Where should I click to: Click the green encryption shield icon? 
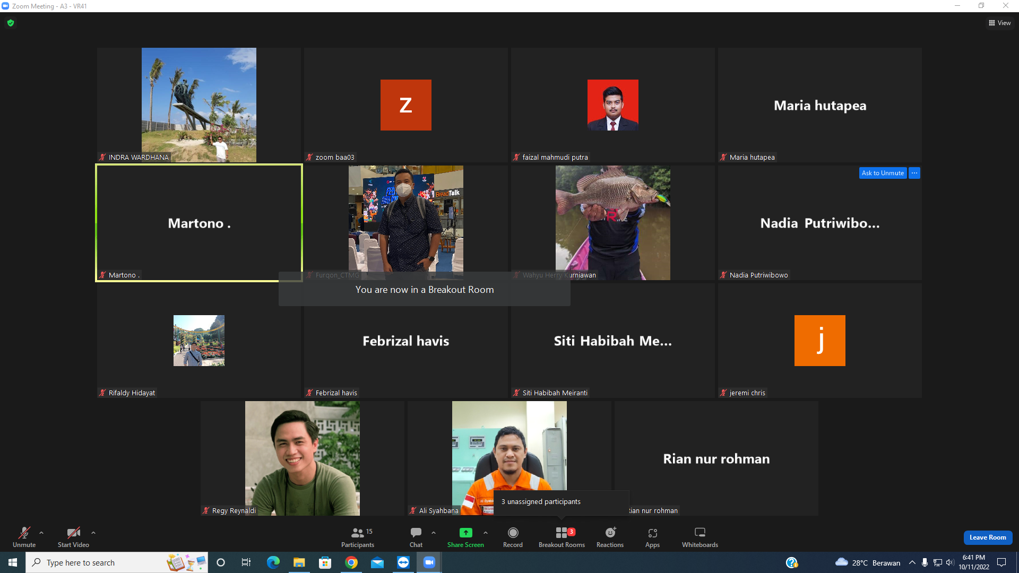11,23
